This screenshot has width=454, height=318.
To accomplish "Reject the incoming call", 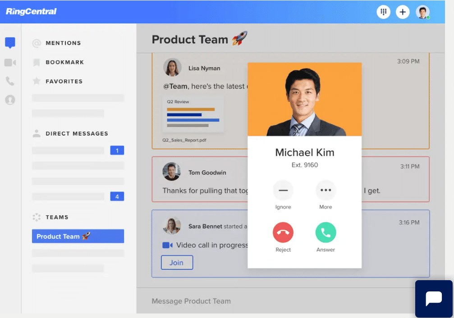I will pos(283,233).
